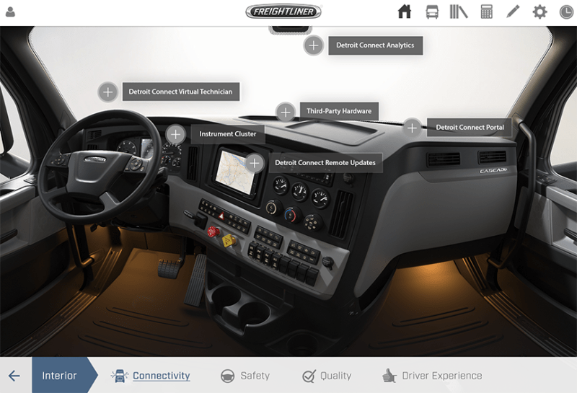
Task: Expand Detroit Connect Portal plus hotspot
Action: [412, 128]
